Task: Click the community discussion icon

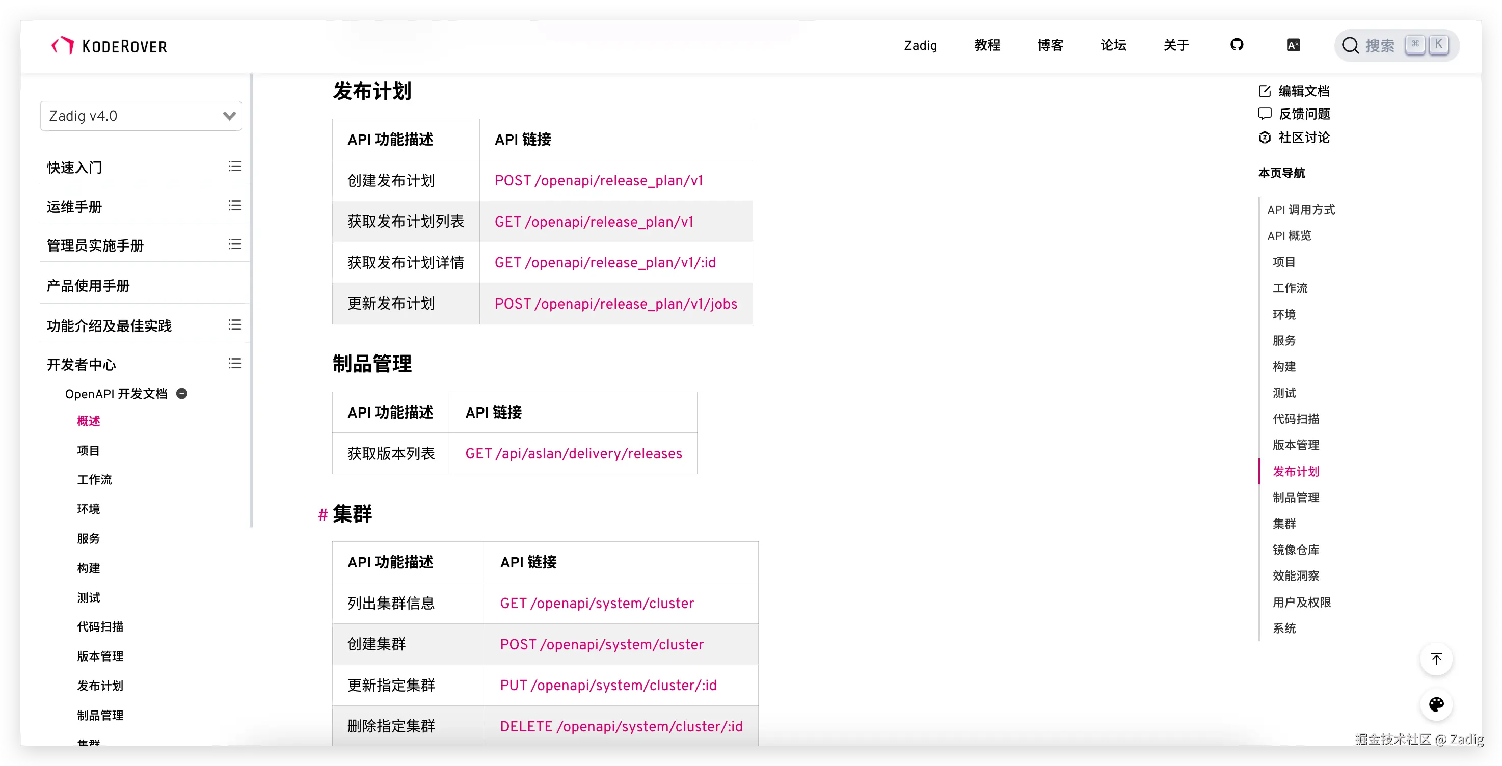Action: [x=1264, y=138]
